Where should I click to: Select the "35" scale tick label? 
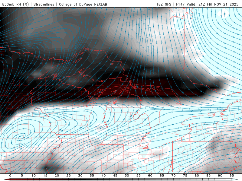92,176
